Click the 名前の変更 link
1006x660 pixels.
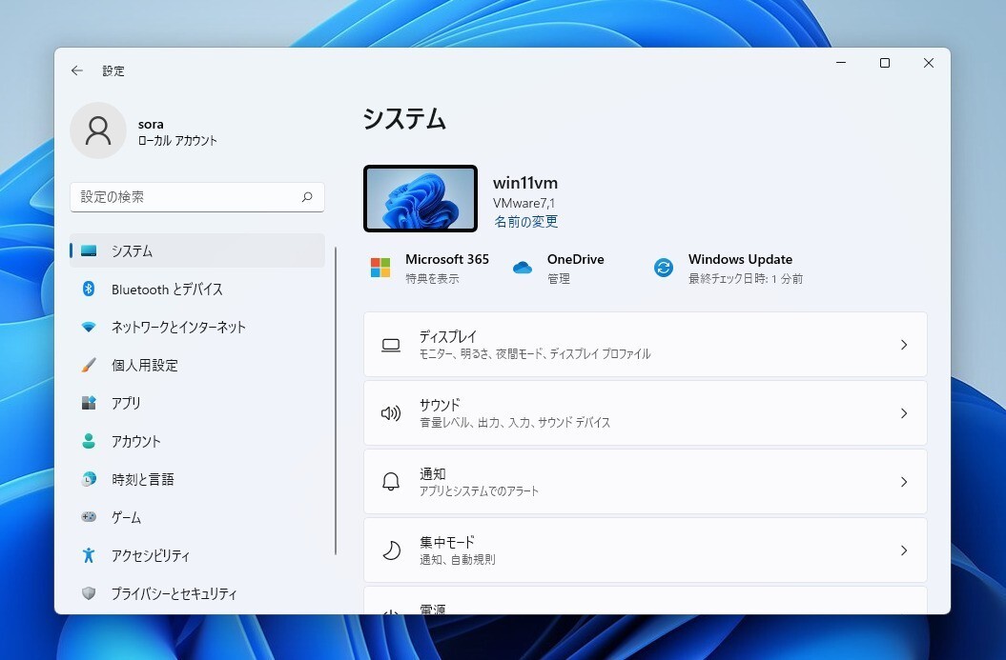click(525, 222)
